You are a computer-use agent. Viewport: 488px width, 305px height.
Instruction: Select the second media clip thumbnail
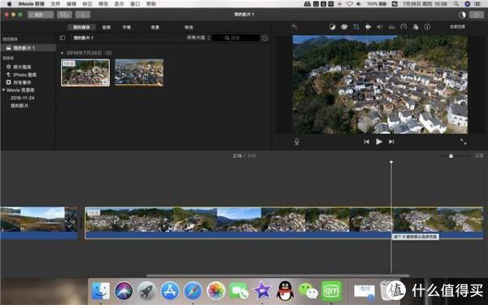[x=139, y=72]
